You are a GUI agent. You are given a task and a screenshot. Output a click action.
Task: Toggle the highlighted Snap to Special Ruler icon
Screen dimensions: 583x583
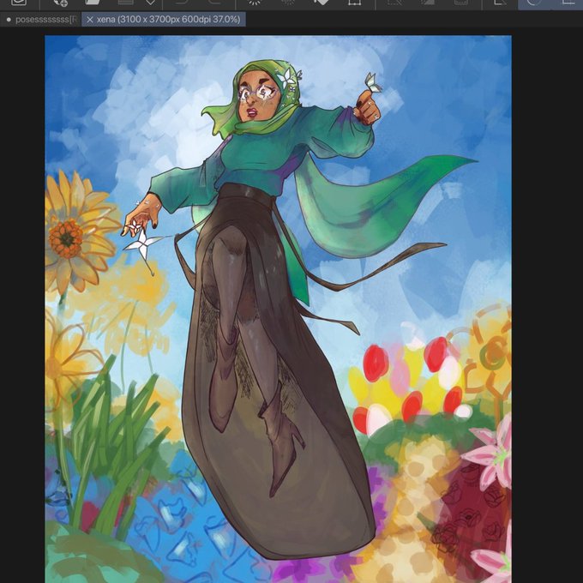pos(534,3)
